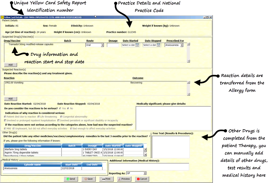
Task: Click the Send button
Action: point(71,179)
